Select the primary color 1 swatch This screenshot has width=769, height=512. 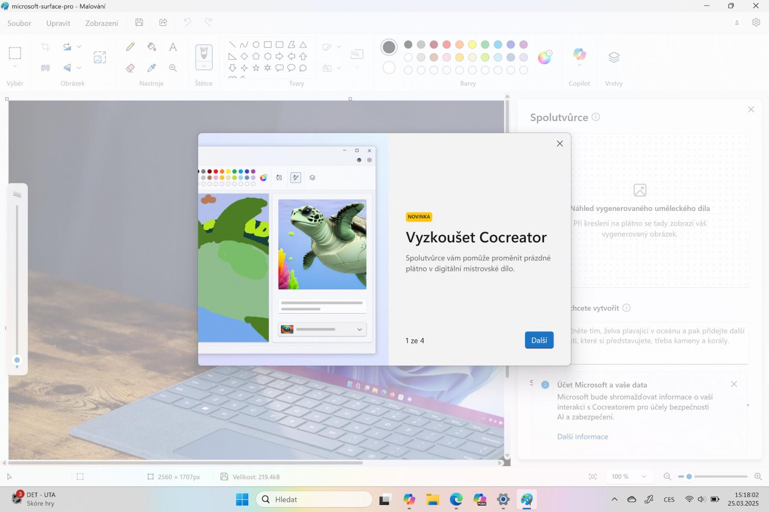coord(389,47)
